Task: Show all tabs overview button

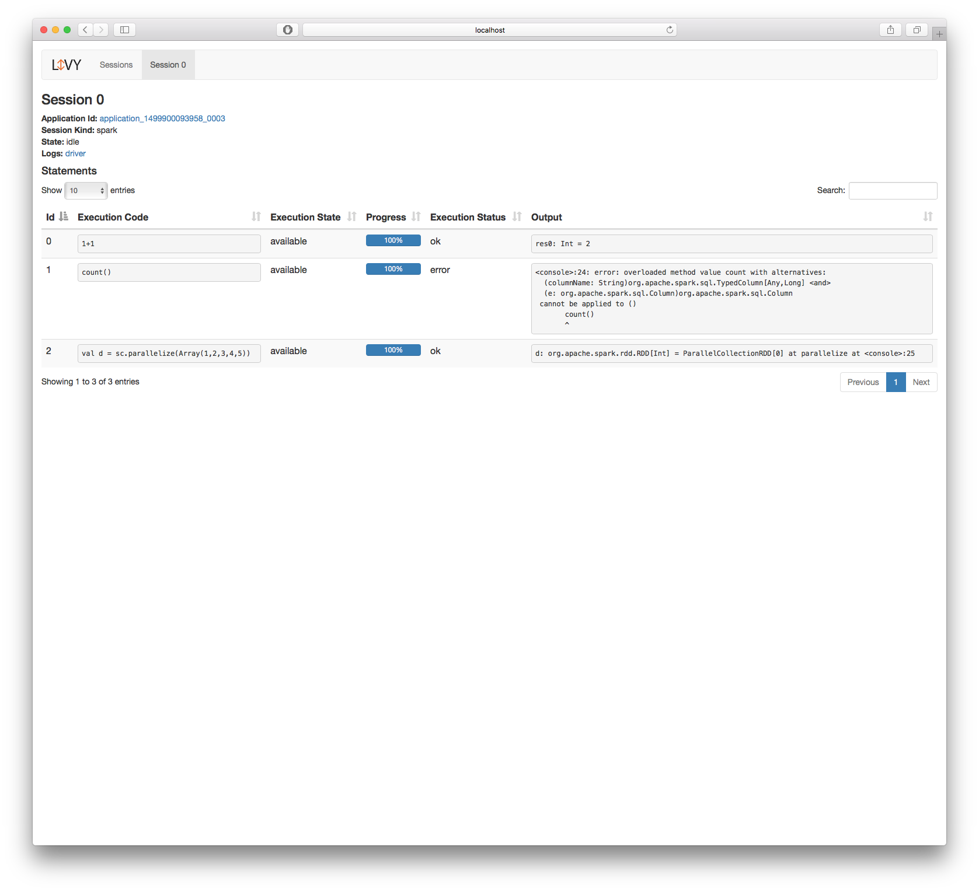Action: (917, 30)
